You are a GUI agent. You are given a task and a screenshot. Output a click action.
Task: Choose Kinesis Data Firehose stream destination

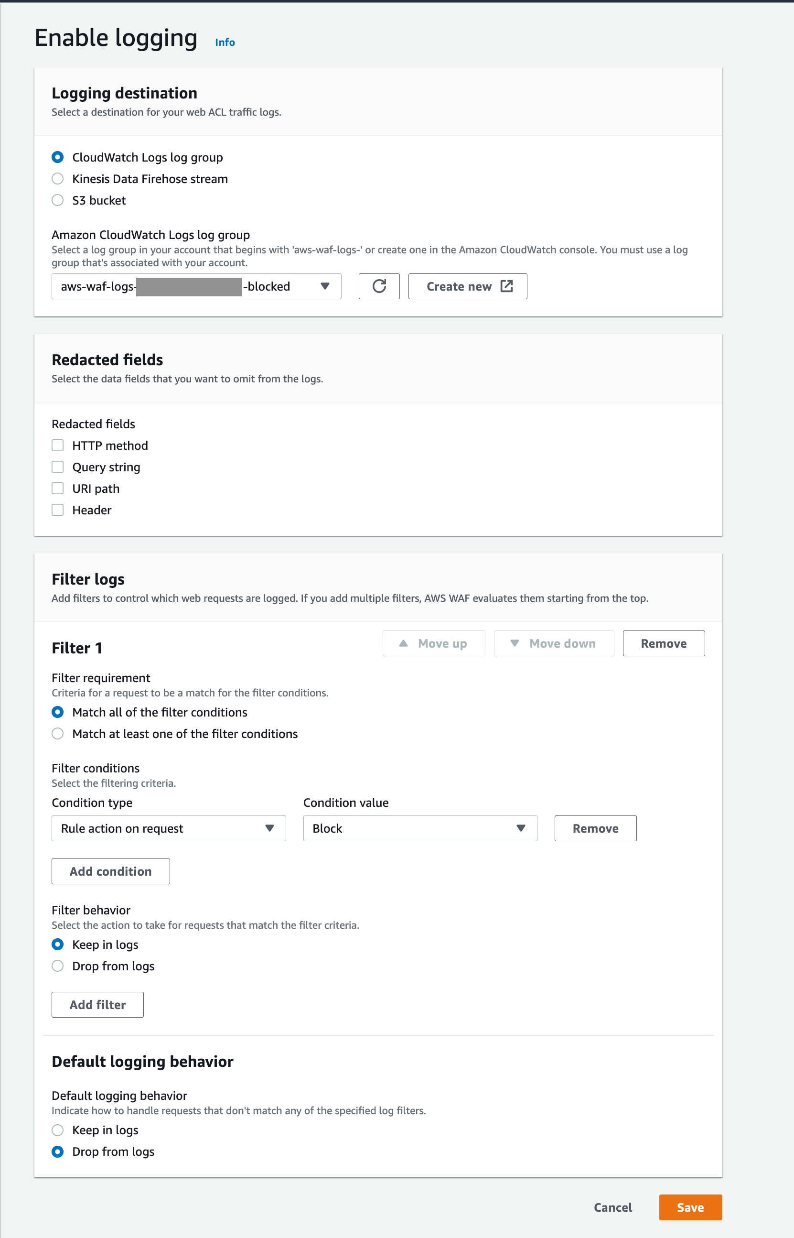pos(58,178)
